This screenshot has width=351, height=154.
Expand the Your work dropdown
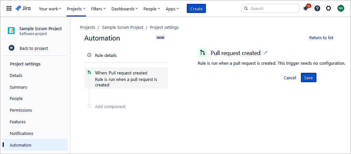[x=50, y=9]
